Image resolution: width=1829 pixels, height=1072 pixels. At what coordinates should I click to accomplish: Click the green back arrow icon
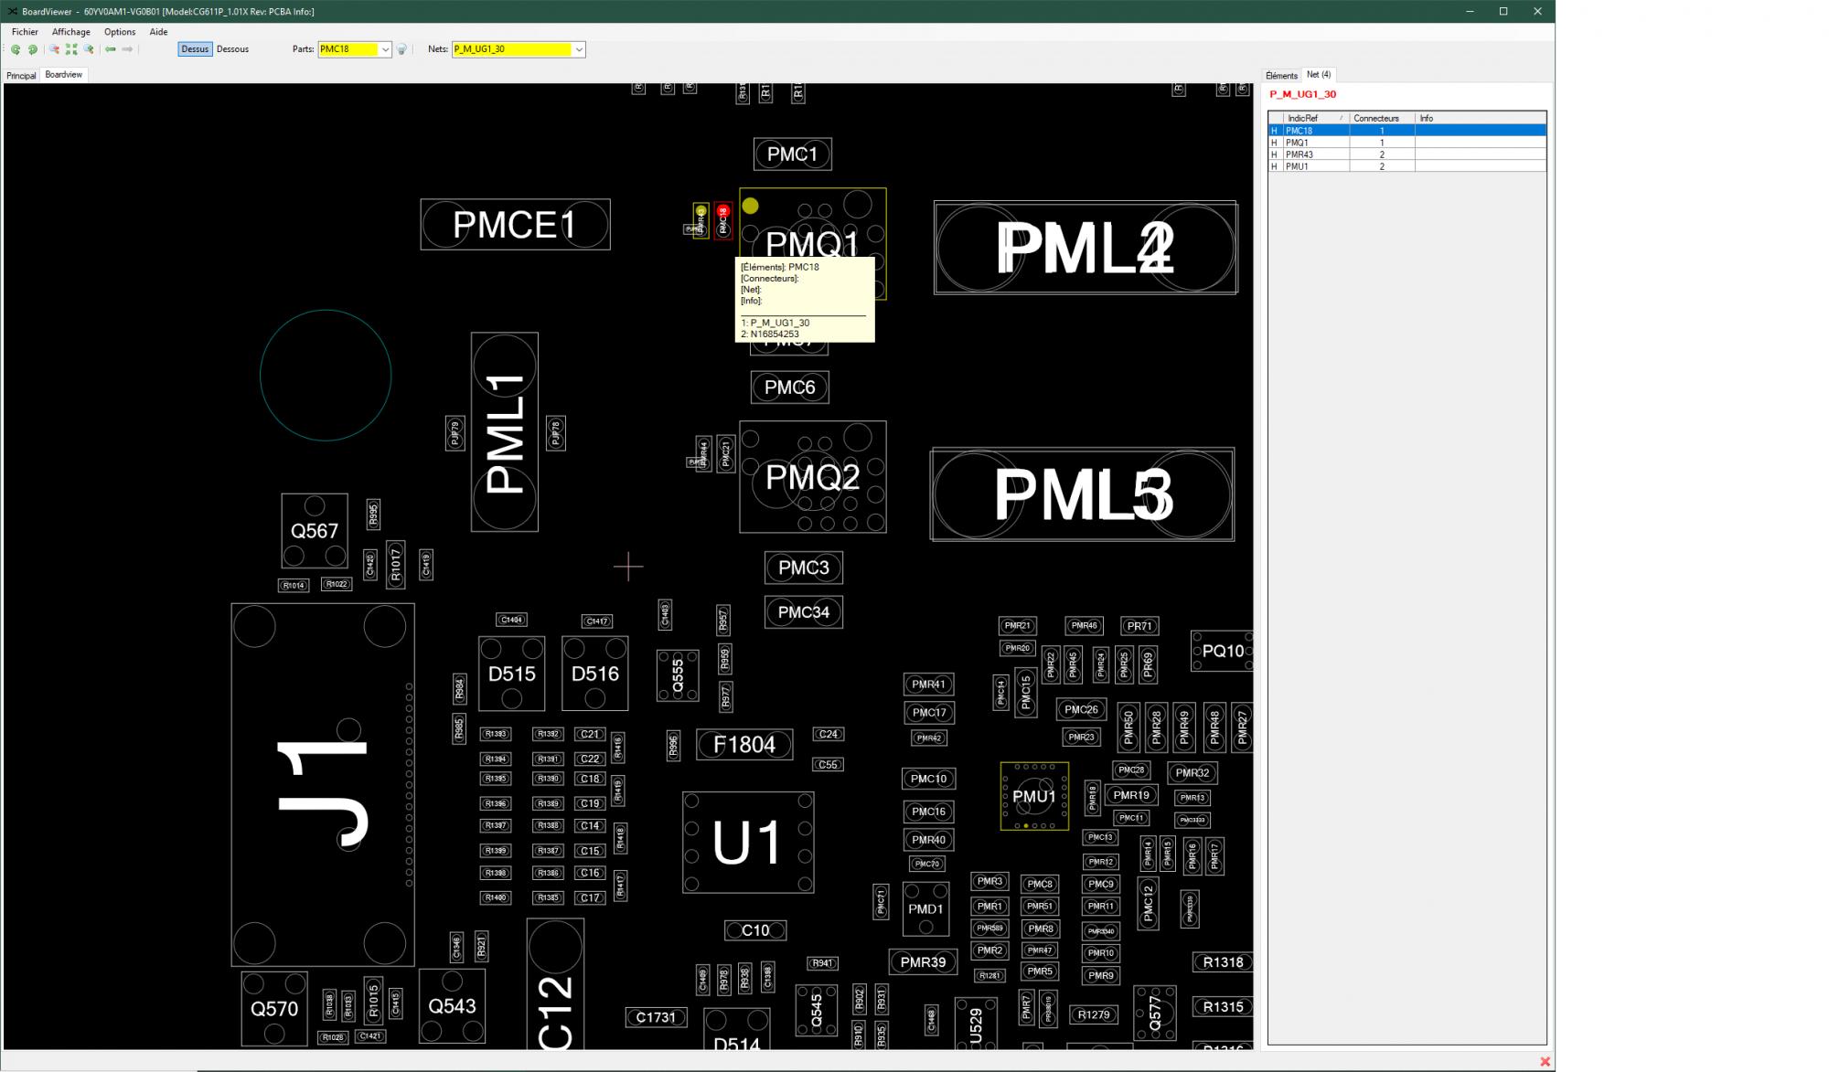(x=111, y=49)
